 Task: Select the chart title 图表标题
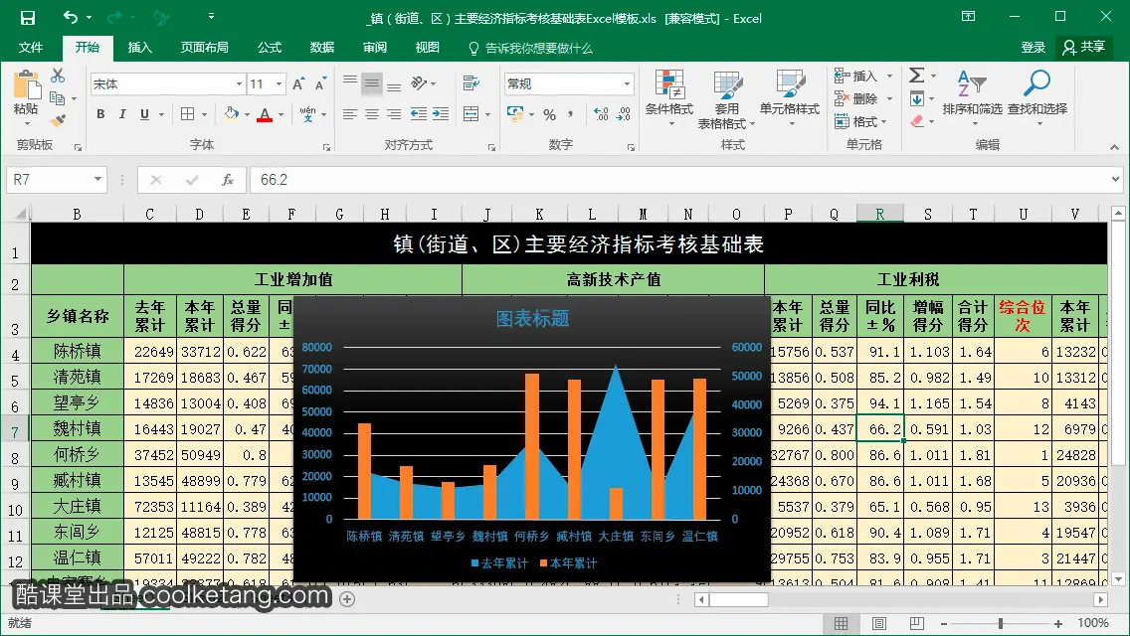[x=532, y=318]
